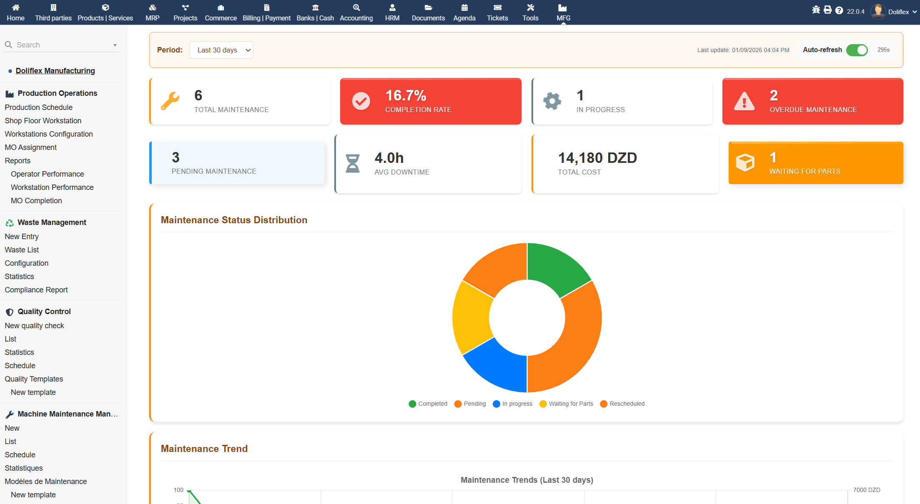Click the warning triangle on Overdue Maintenance card
920x504 pixels.
pos(744,101)
